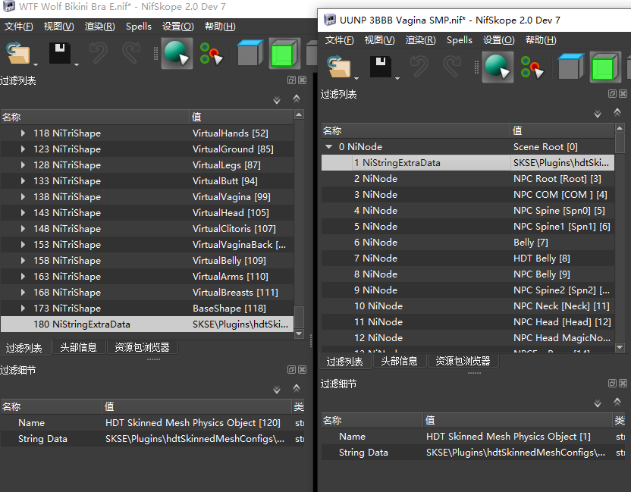
Task: Open Spells menu in UUNP window
Action: pyautogui.click(x=459, y=40)
